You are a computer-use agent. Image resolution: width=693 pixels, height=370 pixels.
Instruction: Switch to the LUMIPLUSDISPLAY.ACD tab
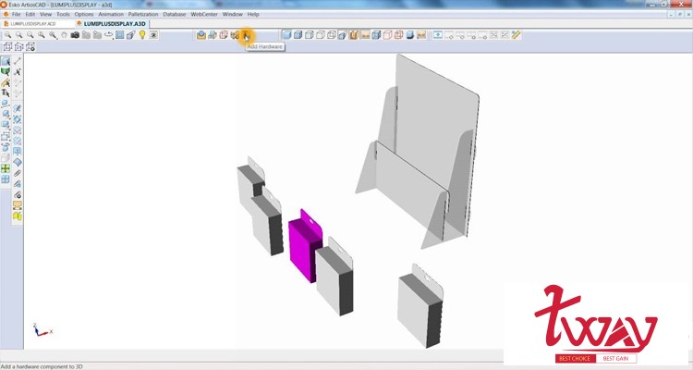pos(37,24)
